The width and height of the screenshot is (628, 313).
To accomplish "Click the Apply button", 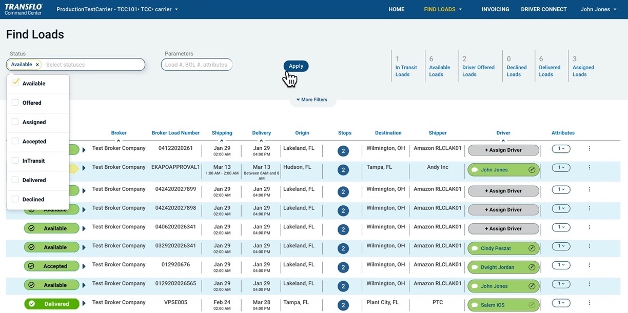I will 296,66.
